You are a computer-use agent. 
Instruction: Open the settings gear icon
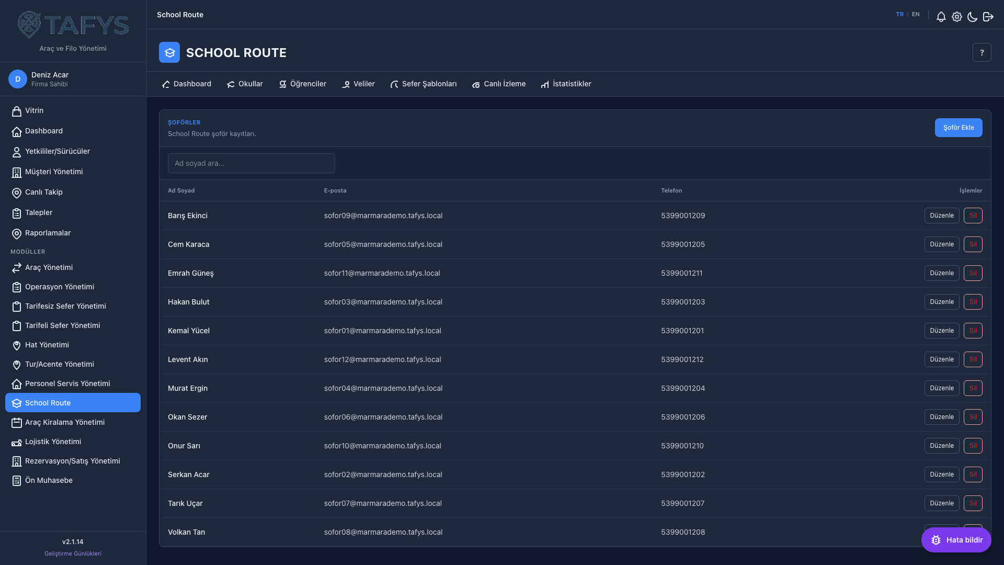956,17
